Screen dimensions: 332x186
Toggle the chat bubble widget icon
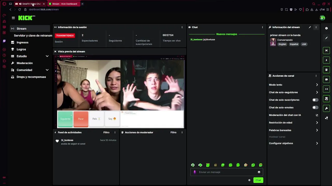click(x=326, y=80)
